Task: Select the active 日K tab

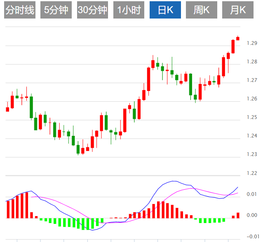Action: 165,10
